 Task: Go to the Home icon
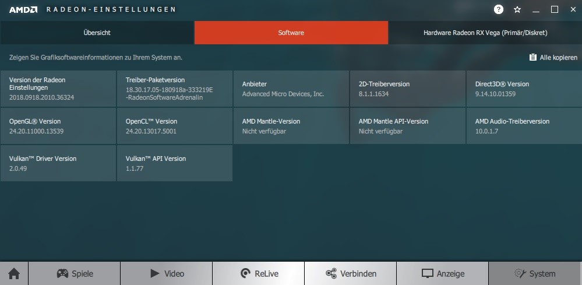[x=14, y=274]
